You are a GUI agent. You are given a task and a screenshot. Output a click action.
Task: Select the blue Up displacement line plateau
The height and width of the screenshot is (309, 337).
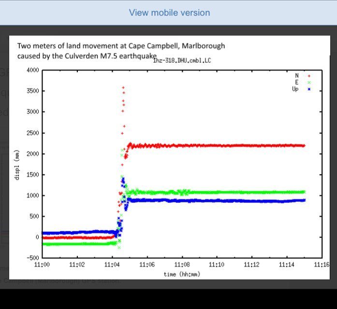(x=218, y=200)
